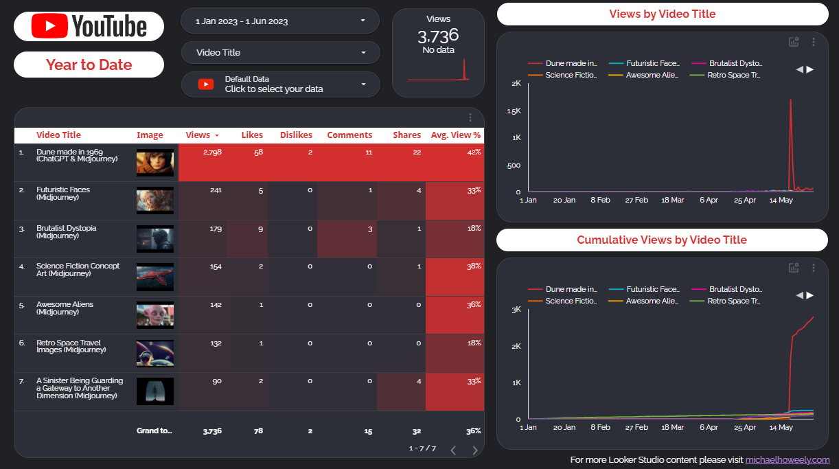This screenshot has width=839, height=469.
Task: Click the Year to Date button
Action: [89, 65]
